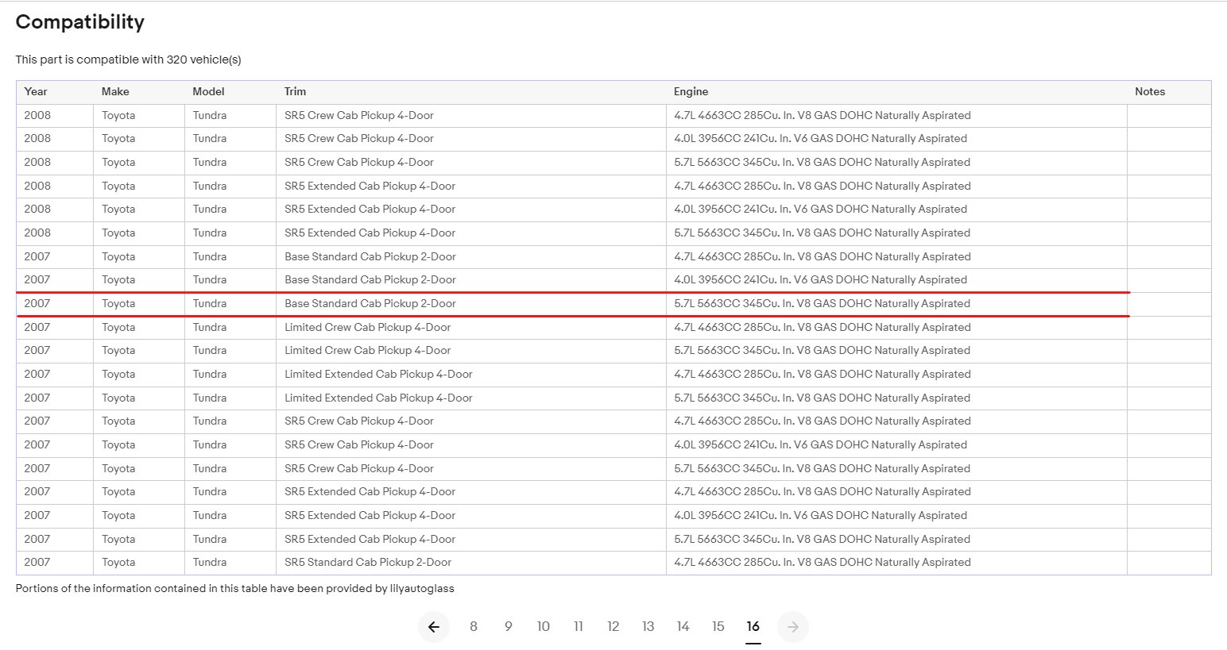This screenshot has height=650, width=1227.
Task: Select 5.7L engine cell for 2008 SR5 Extended Cab
Action: [x=896, y=233]
